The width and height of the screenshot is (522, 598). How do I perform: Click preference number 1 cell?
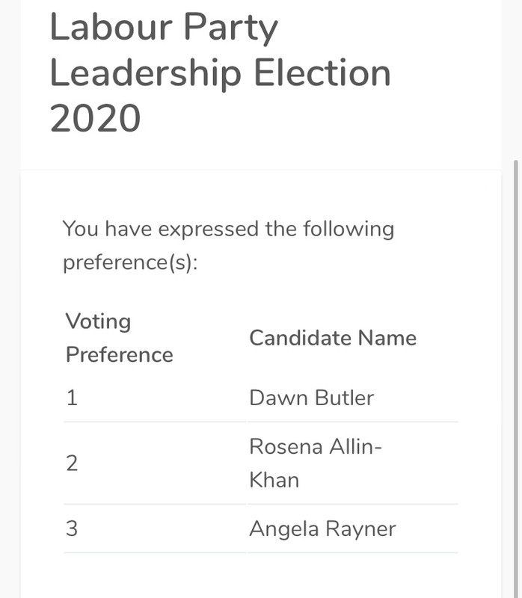pyautogui.click(x=72, y=398)
